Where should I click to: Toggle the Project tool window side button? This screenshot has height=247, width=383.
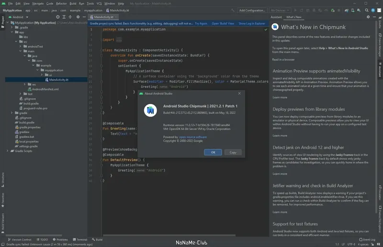pos(3,22)
